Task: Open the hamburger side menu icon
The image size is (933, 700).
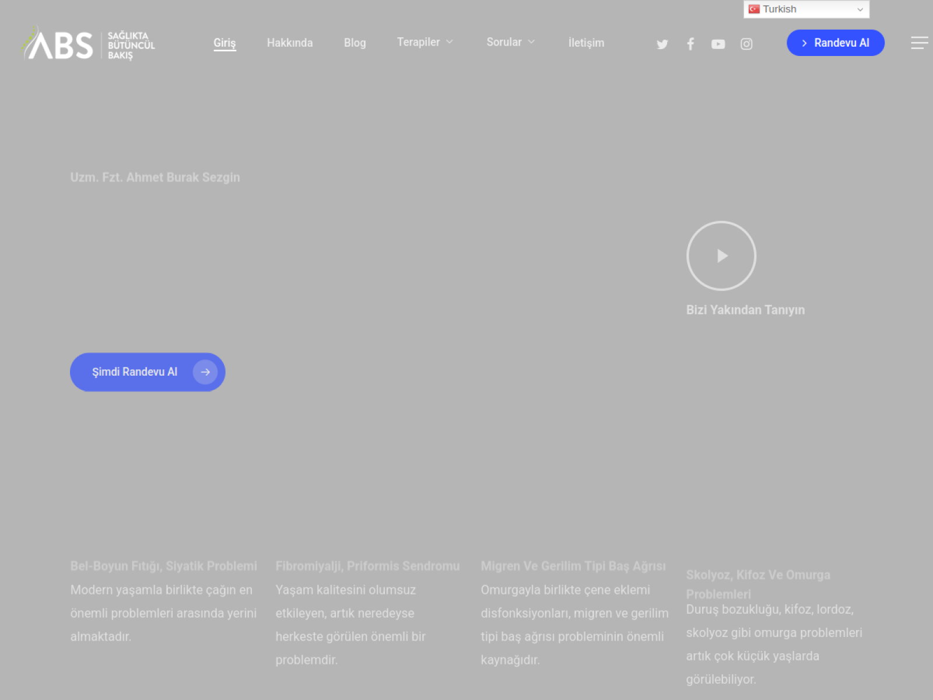Action: tap(920, 43)
